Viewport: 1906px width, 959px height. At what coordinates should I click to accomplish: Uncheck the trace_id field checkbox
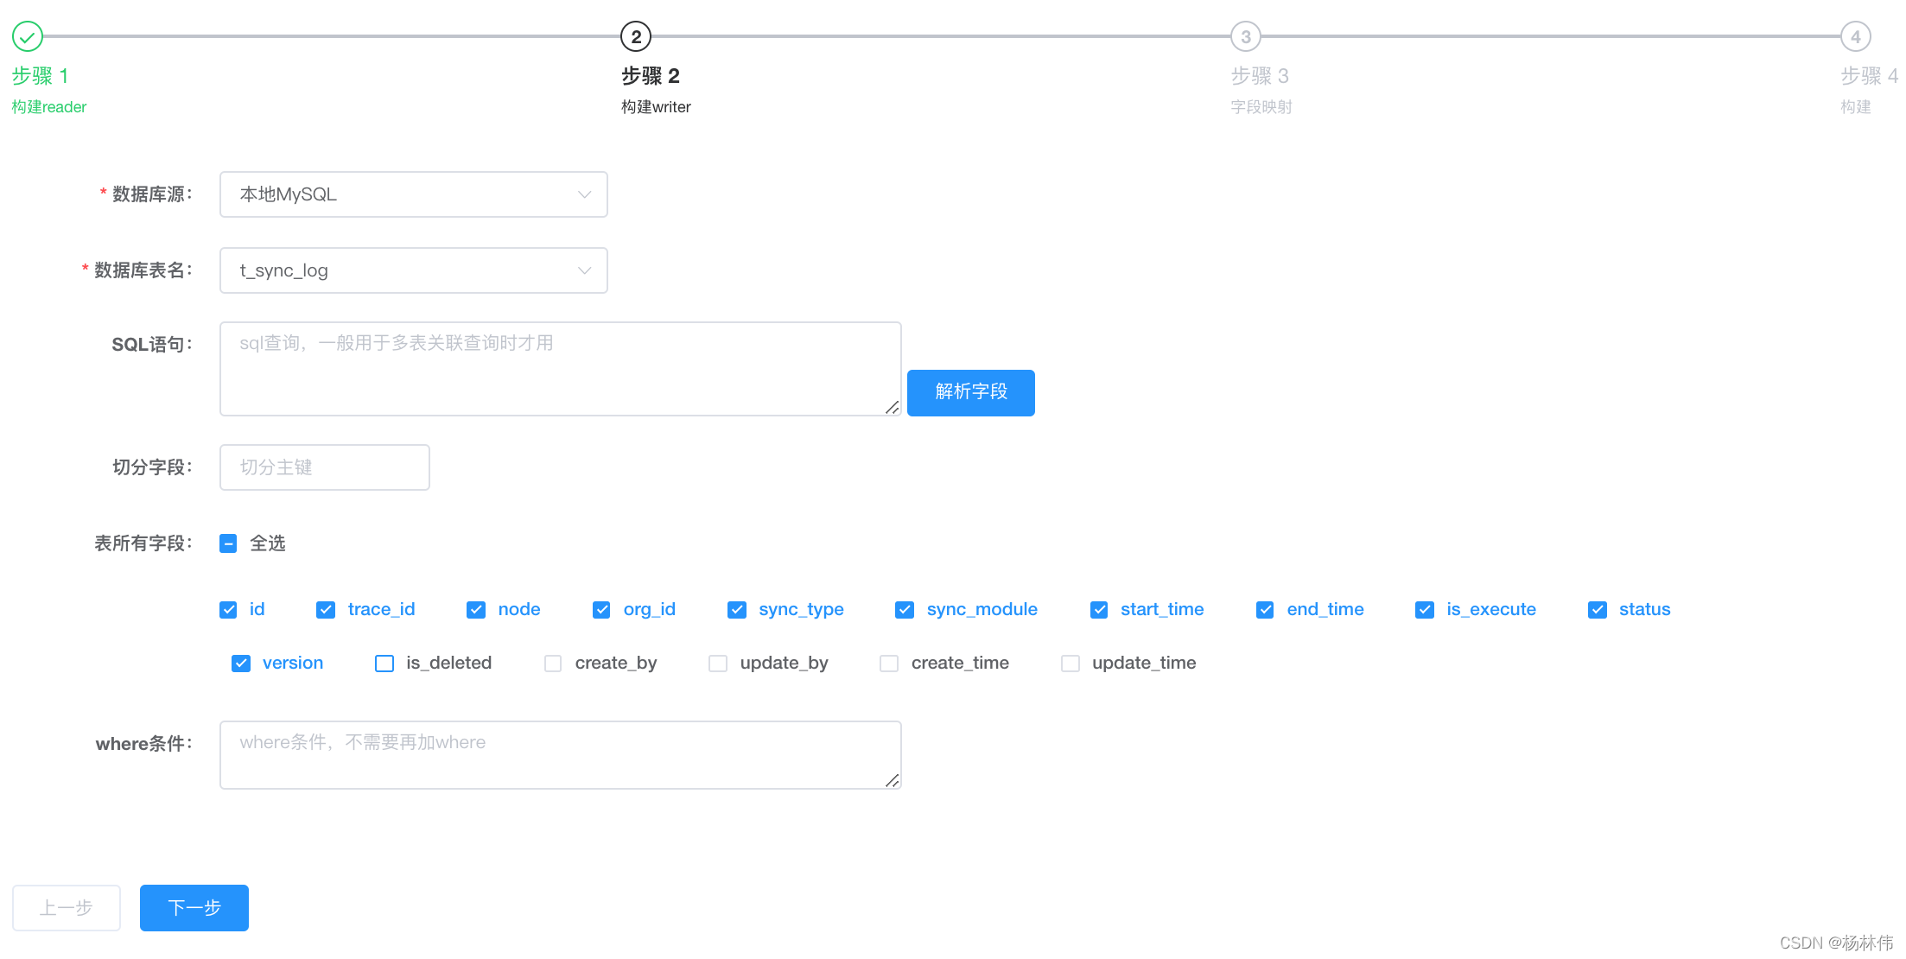pos(326,609)
